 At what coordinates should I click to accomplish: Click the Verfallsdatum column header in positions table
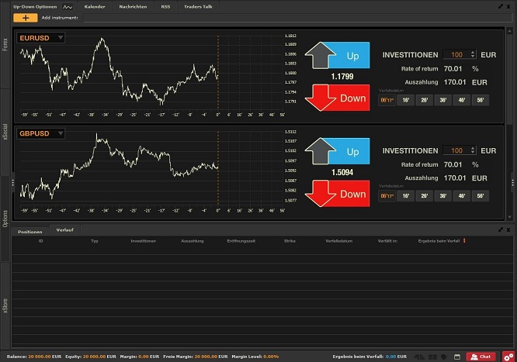(339, 241)
